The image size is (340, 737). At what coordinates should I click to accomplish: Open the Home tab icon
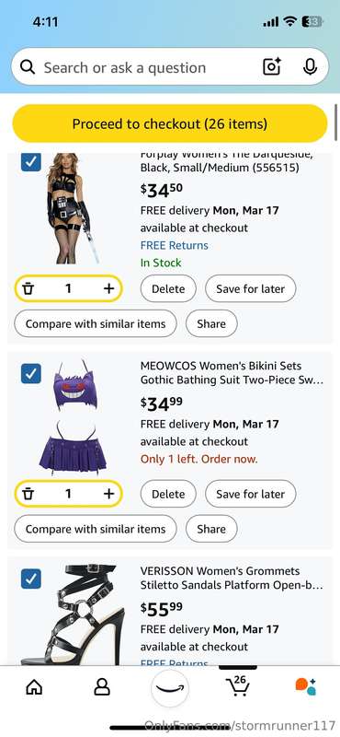click(x=34, y=687)
